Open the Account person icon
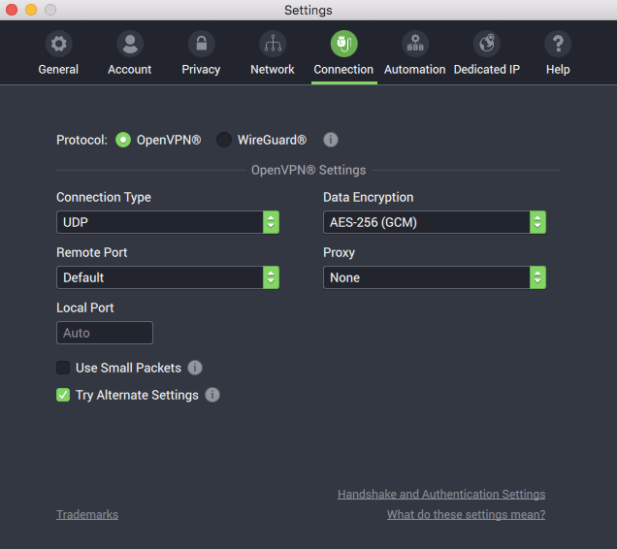Image resolution: width=617 pixels, height=549 pixels. [x=130, y=44]
